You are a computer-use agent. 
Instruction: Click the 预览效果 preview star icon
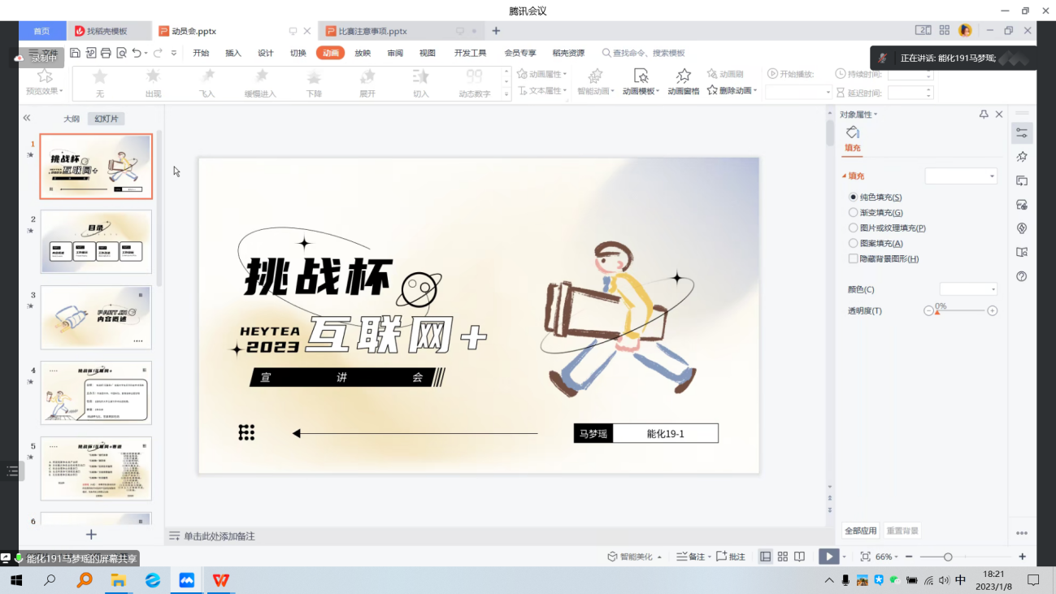point(45,76)
